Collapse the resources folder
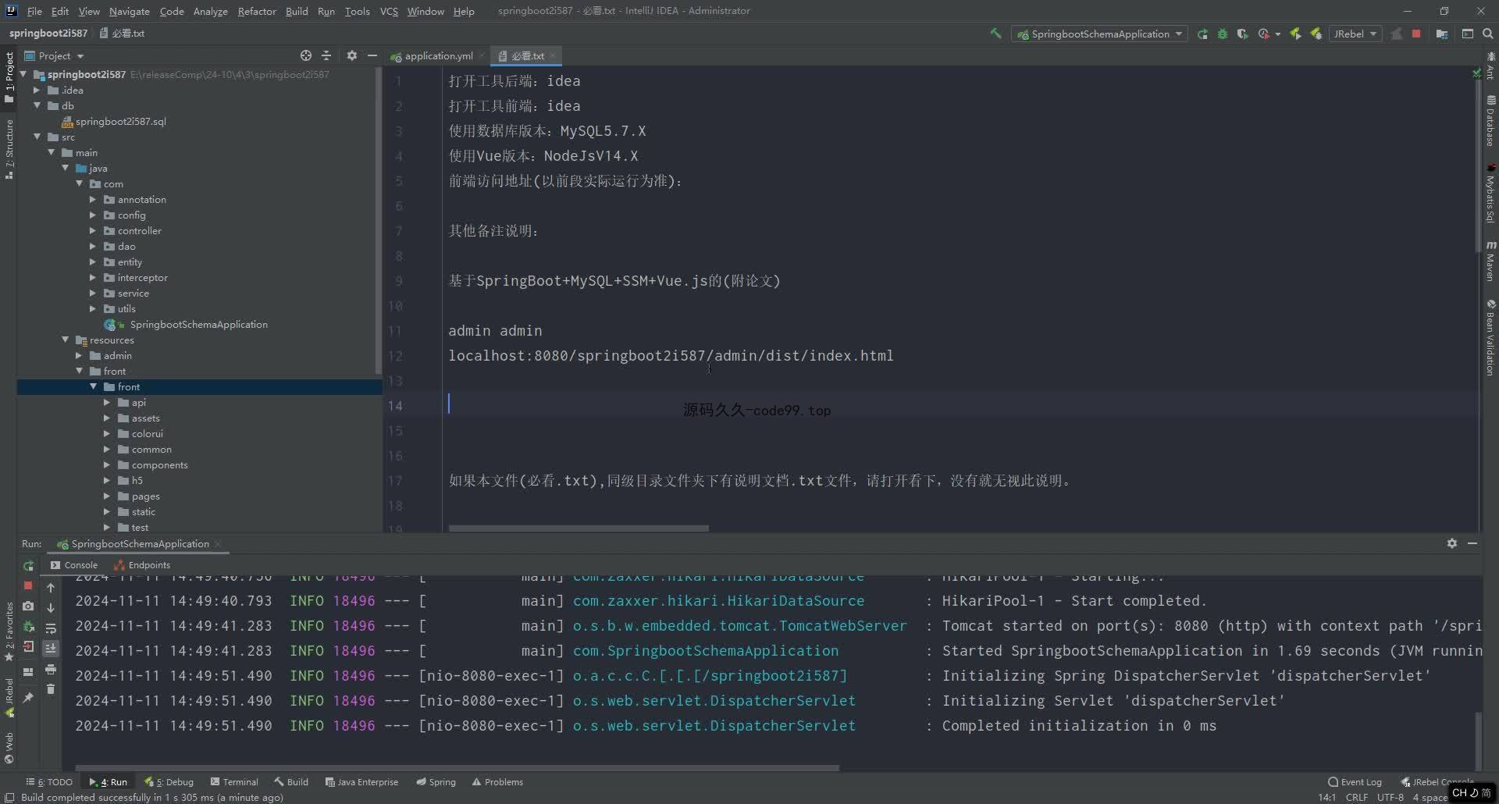 [65, 340]
